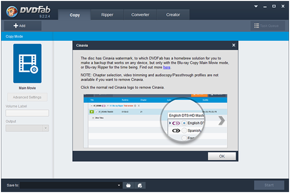Select the Copy Mode header

(14, 36)
